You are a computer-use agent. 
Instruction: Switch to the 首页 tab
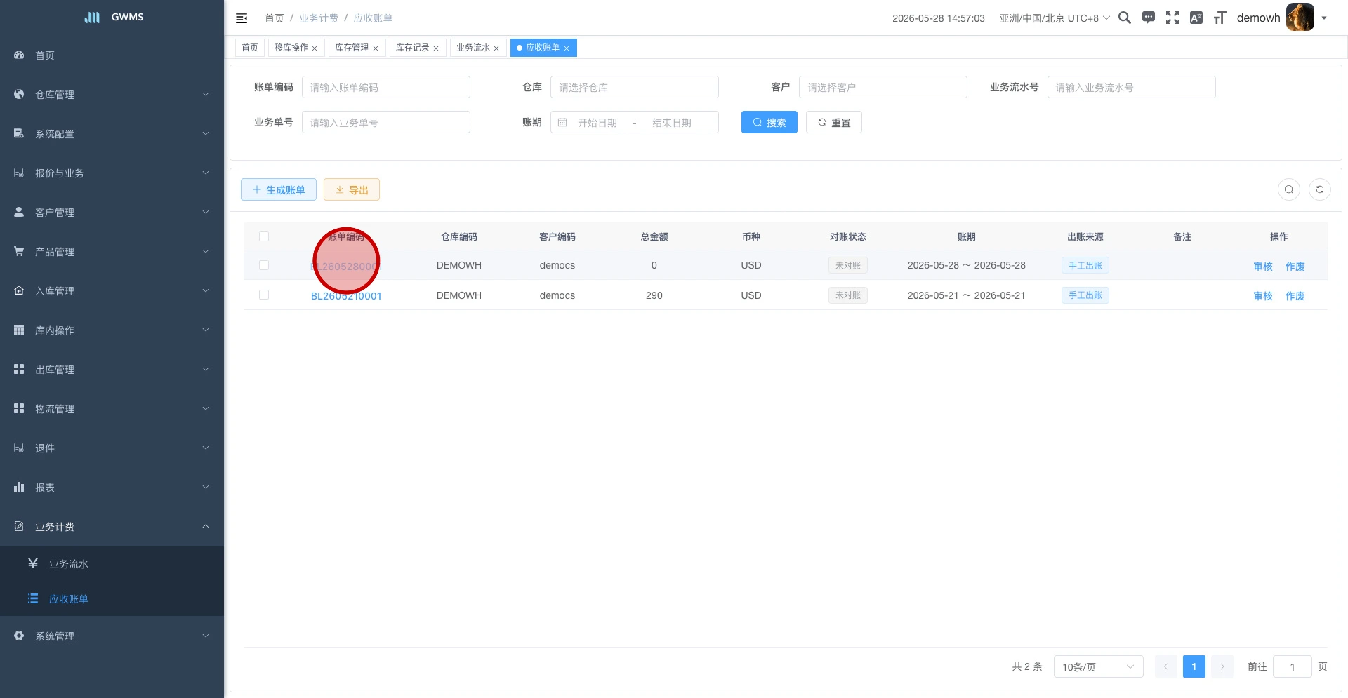coord(250,48)
